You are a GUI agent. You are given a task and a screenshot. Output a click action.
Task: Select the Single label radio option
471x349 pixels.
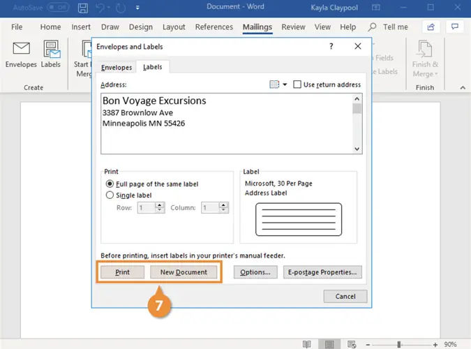pyautogui.click(x=110, y=195)
